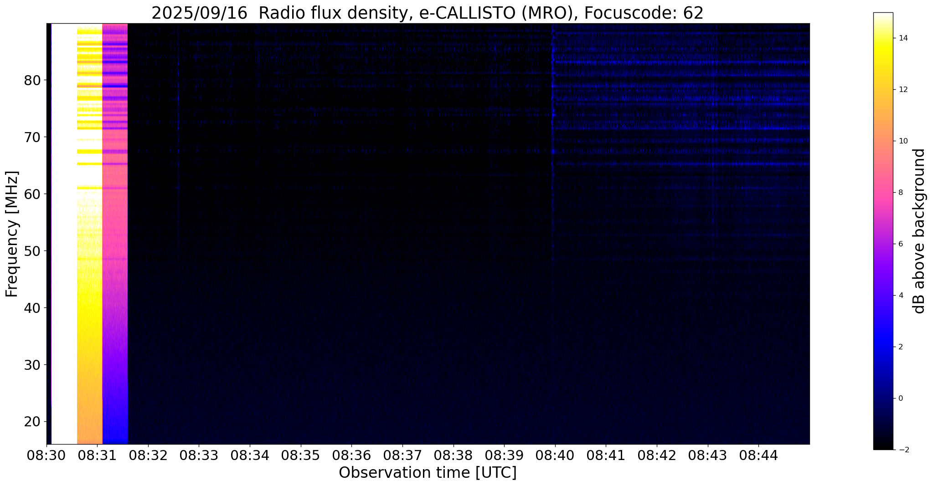933x486 pixels.
Task: Click the 08:36 time tick label
Action: (x=352, y=455)
